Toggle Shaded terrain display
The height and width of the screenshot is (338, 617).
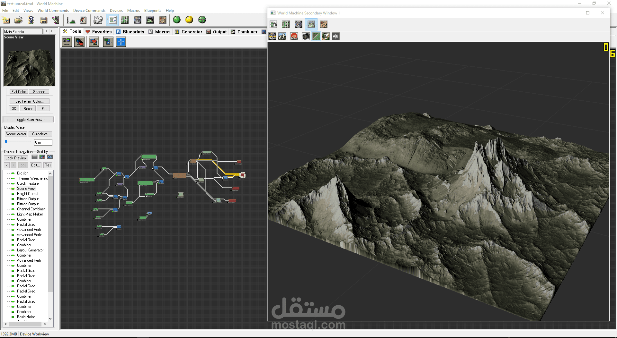point(39,92)
